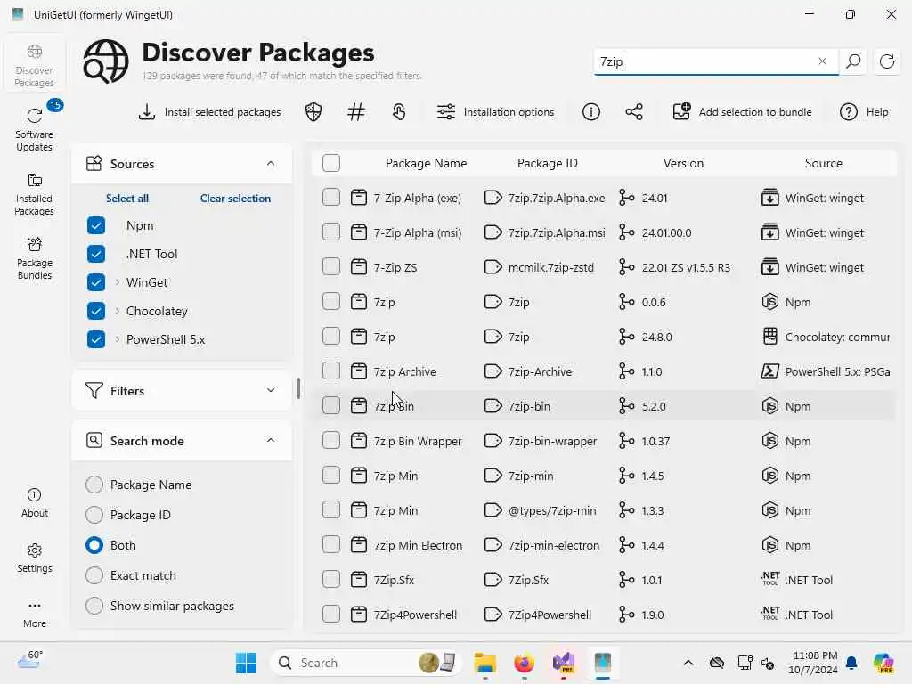Click Install selected packages
Screen dimensions: 912x684
pos(210,111)
